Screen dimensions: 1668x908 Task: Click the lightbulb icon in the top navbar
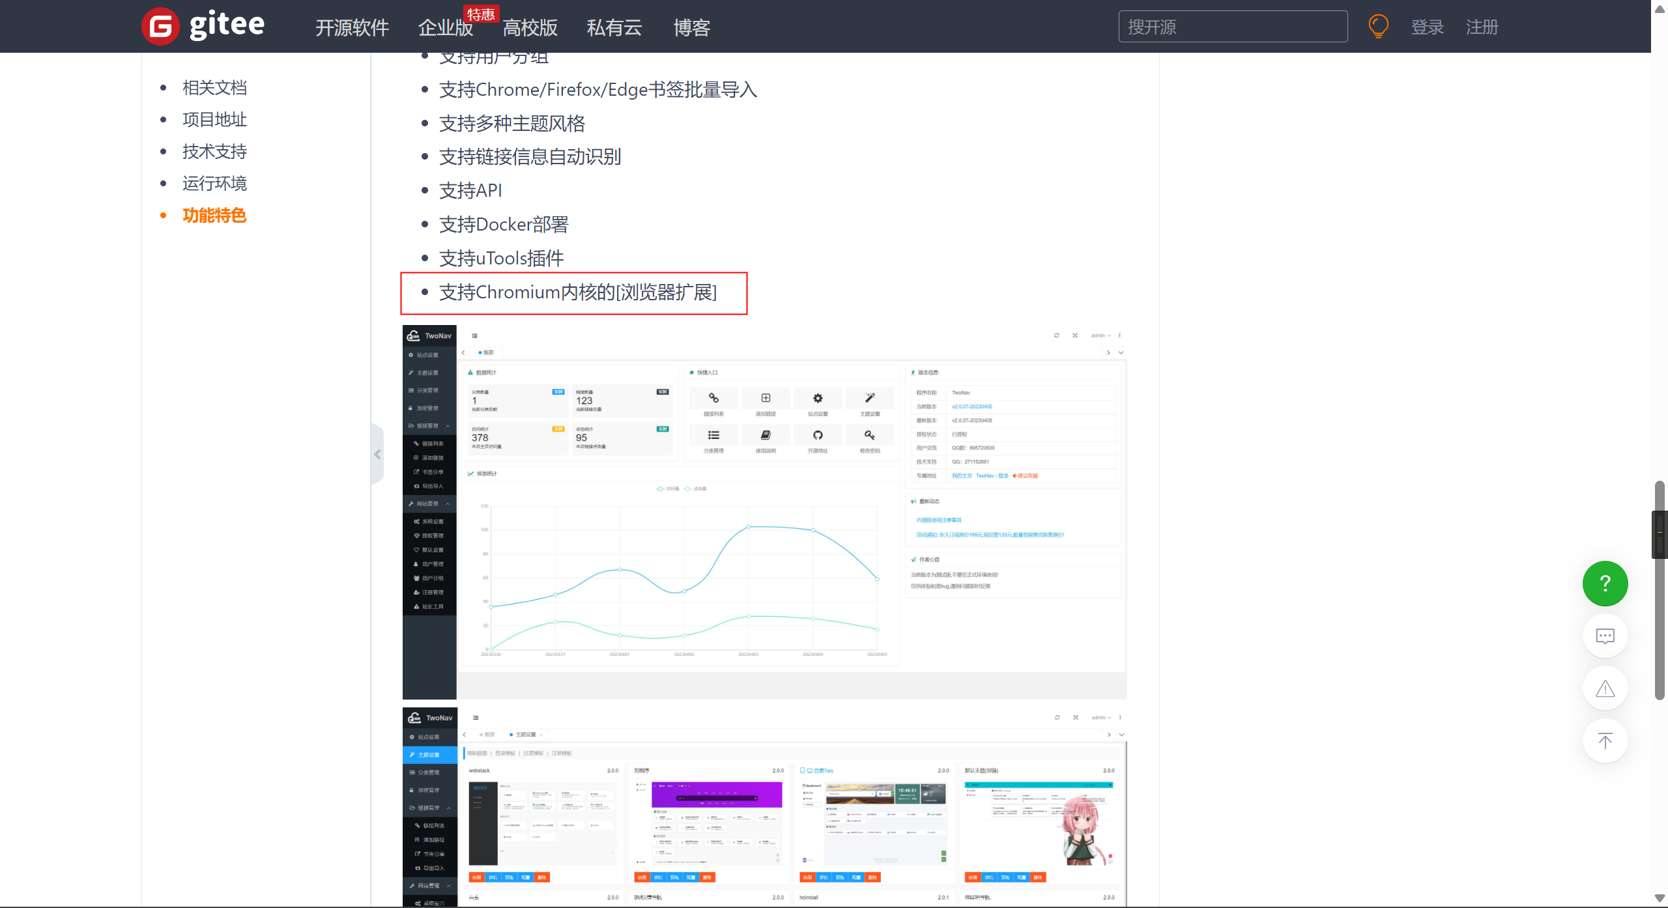pyautogui.click(x=1377, y=26)
